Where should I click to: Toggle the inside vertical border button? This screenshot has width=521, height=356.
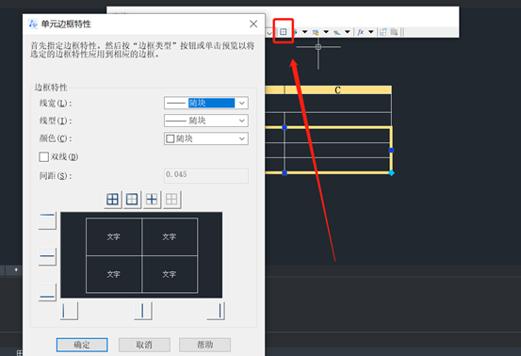click(x=143, y=311)
